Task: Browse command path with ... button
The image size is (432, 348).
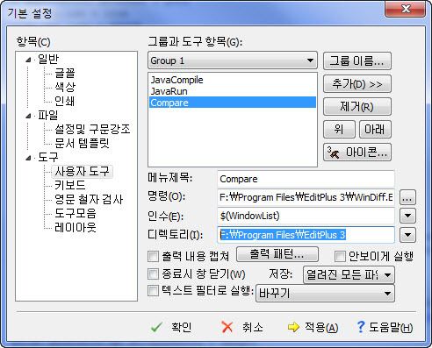Action: click(407, 197)
